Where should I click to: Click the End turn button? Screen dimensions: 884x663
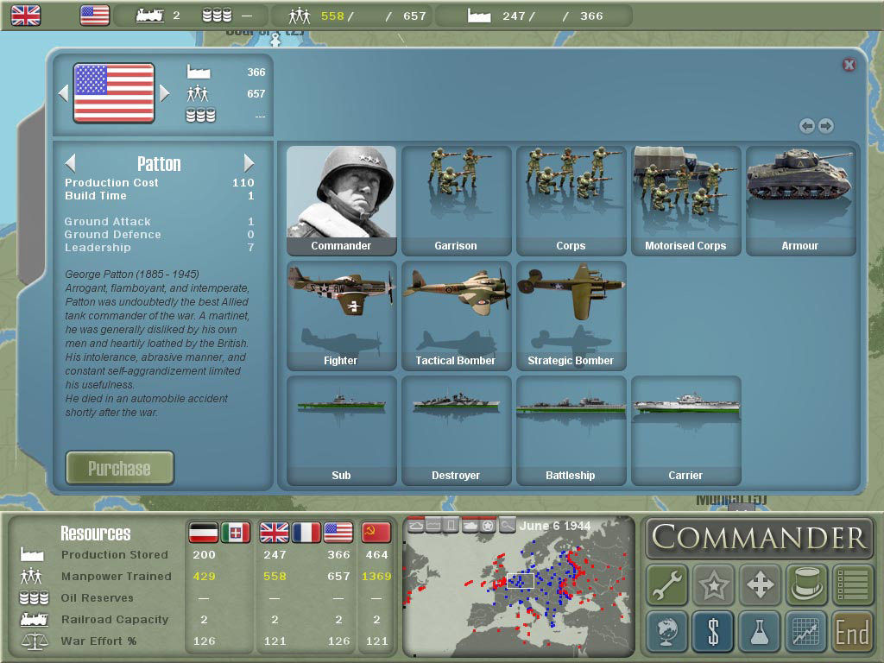click(852, 632)
